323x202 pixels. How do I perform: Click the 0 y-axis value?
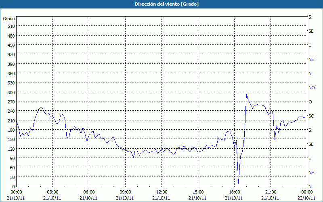[x=14, y=187]
